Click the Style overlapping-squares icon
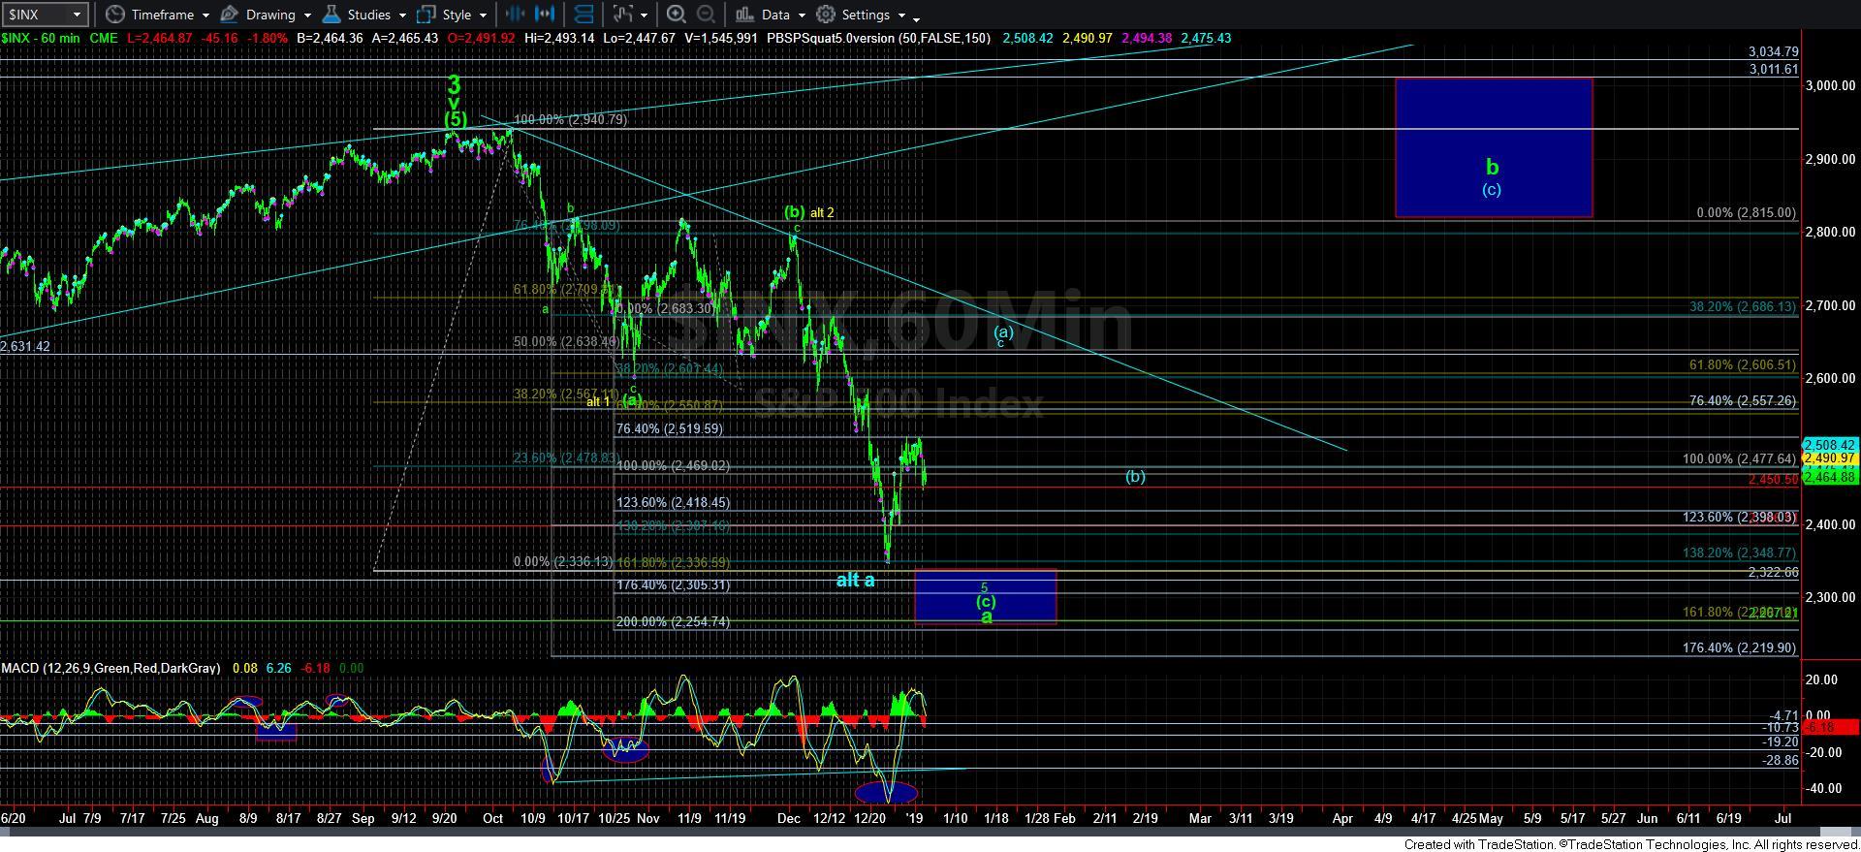The height and width of the screenshot is (852, 1861). pyautogui.click(x=426, y=15)
